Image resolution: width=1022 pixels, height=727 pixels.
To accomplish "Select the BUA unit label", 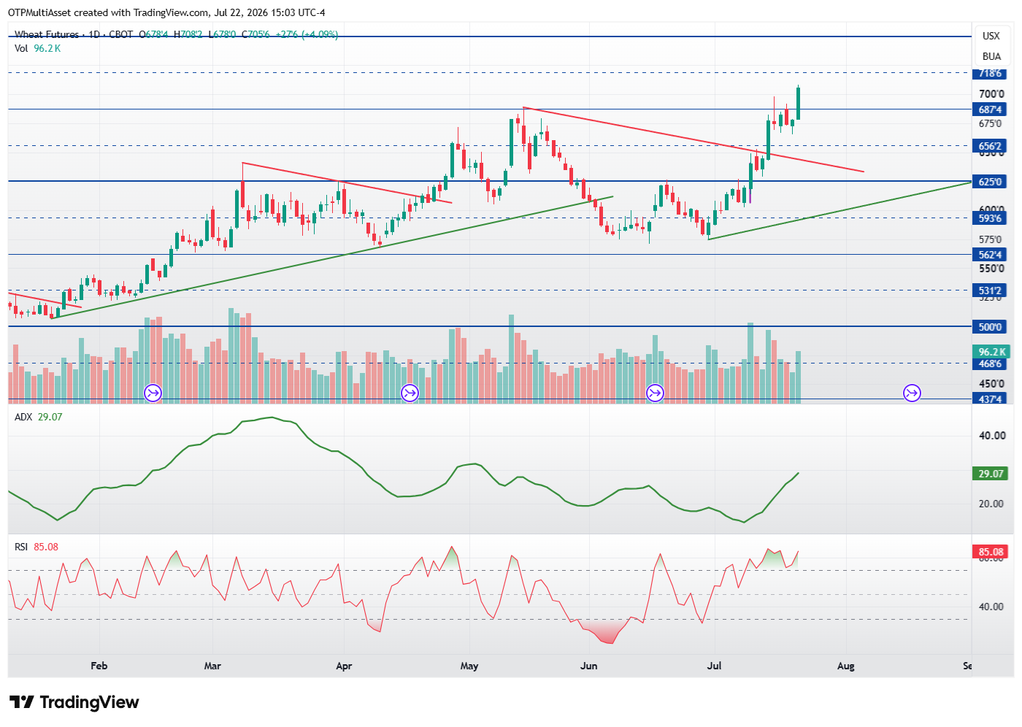I will click(991, 56).
